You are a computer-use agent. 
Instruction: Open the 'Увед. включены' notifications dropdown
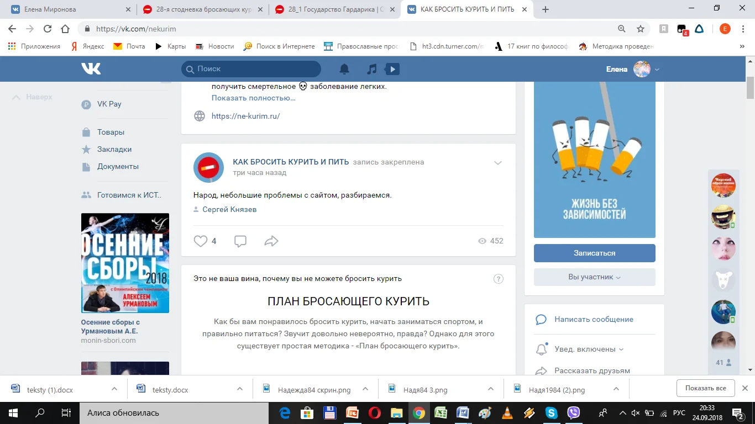click(589, 349)
